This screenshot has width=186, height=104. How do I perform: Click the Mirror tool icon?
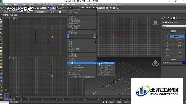(87, 8)
